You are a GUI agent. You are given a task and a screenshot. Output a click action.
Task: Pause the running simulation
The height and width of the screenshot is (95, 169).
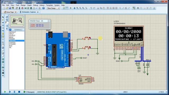click(14, 92)
